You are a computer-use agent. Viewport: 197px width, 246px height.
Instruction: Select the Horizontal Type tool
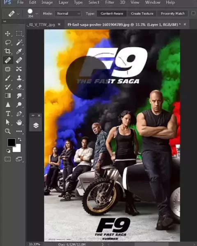coord(8,114)
